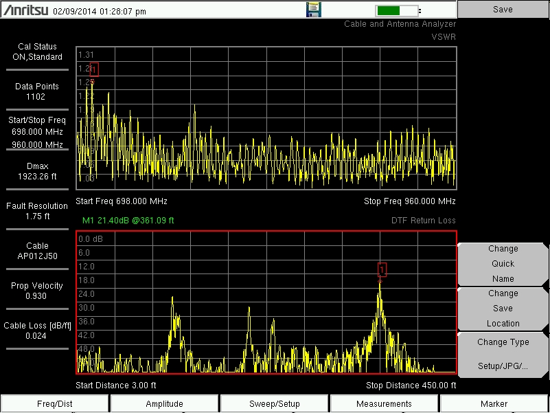Click the floppy disk save icon
550x413 pixels.
point(314,10)
